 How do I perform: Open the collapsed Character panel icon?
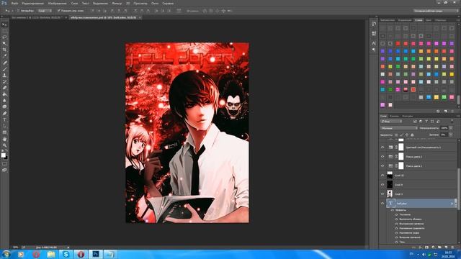pos(374,43)
